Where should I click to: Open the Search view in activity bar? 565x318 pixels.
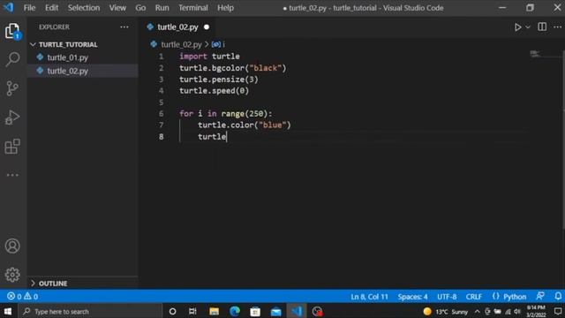12,59
